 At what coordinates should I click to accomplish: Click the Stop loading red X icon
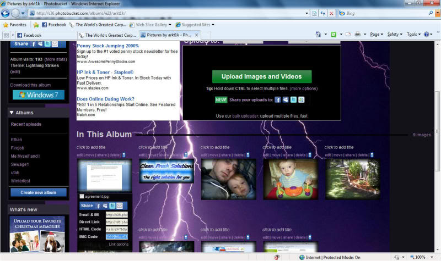[x=331, y=13]
